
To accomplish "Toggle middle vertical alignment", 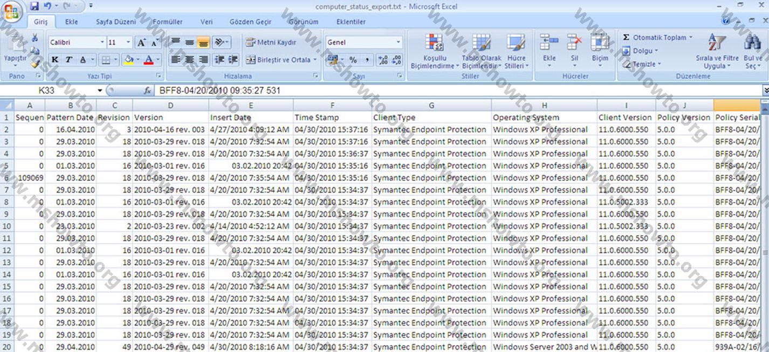I will 189,42.
